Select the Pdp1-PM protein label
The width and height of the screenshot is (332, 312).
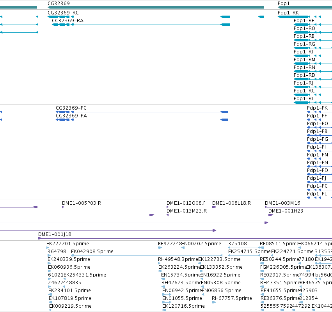click(x=318, y=155)
